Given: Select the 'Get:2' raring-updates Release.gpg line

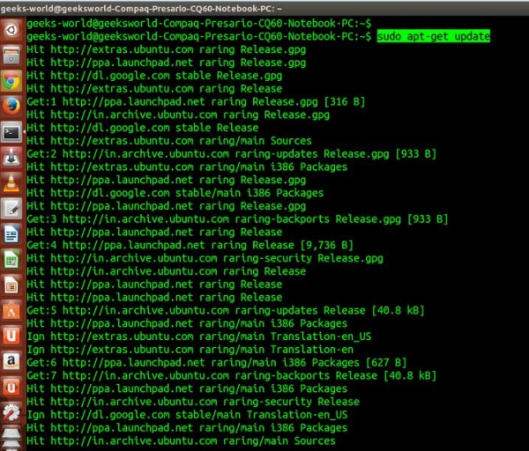Looking at the screenshot, I should coord(231,154).
